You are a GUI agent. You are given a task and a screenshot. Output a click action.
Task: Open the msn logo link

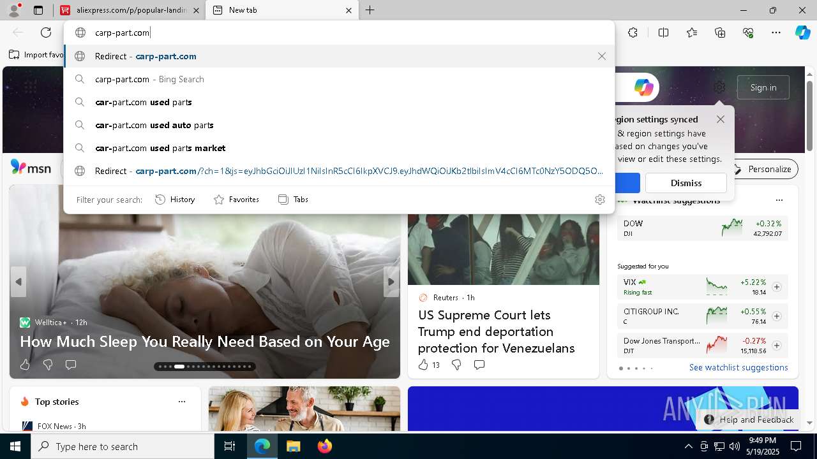(31, 168)
